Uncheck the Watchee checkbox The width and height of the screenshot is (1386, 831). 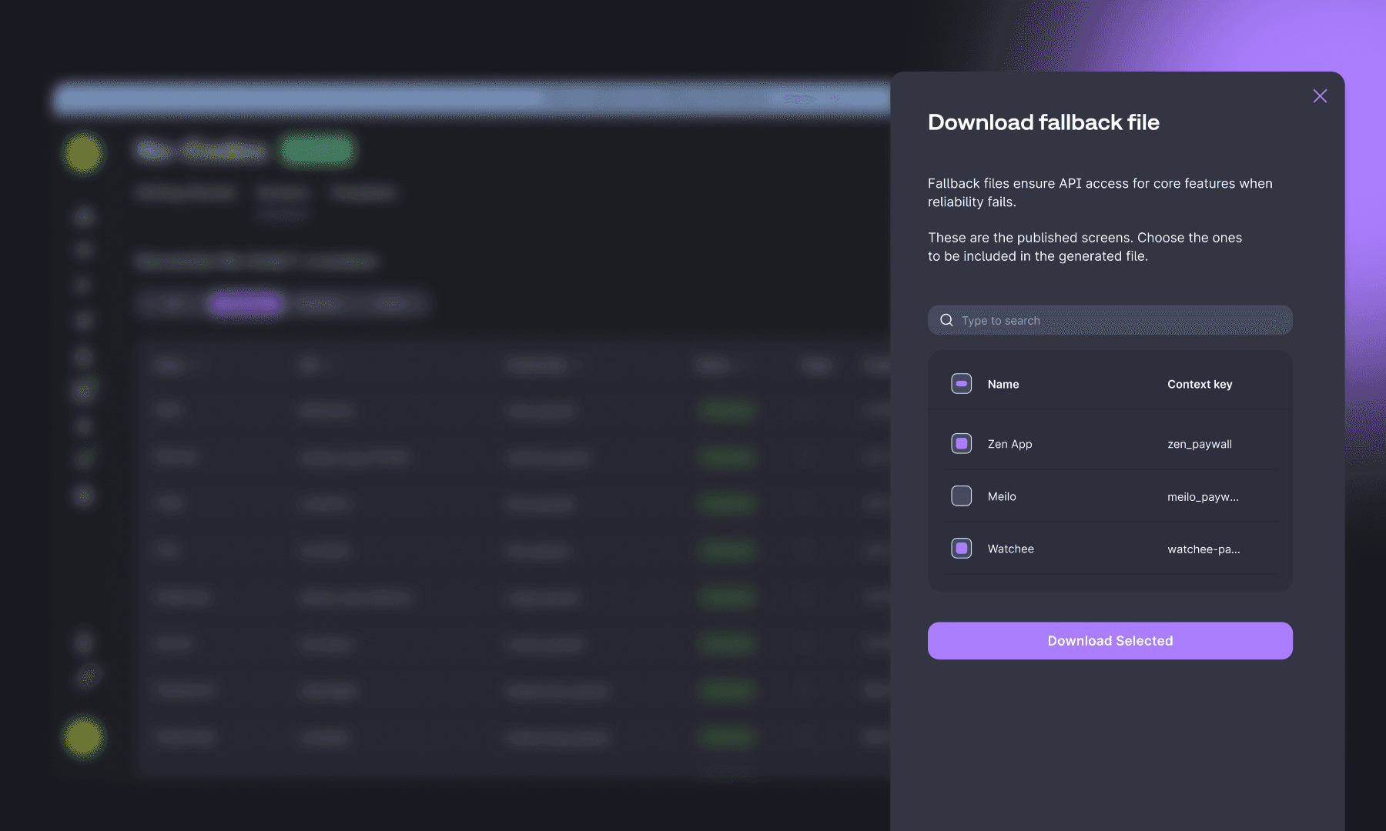[x=961, y=548]
